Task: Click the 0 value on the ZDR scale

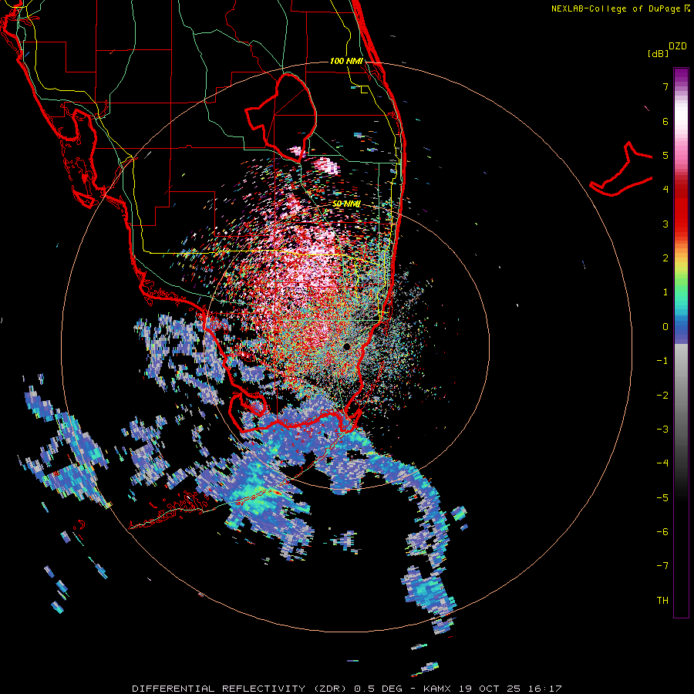Action: point(665,327)
